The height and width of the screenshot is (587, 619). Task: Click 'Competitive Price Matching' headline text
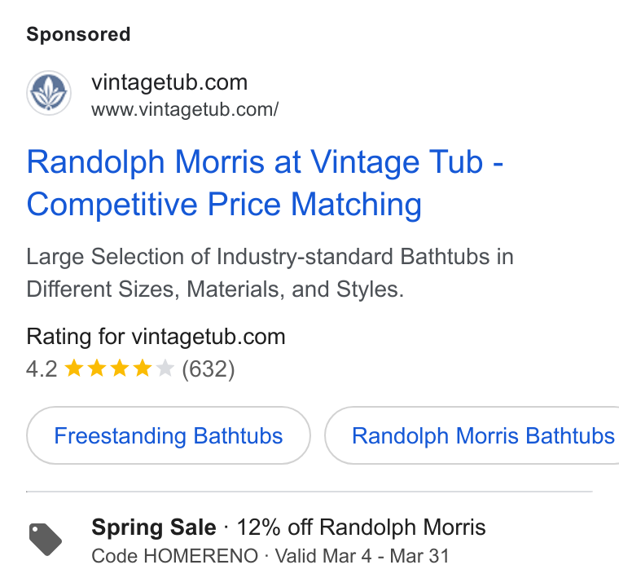tap(224, 205)
